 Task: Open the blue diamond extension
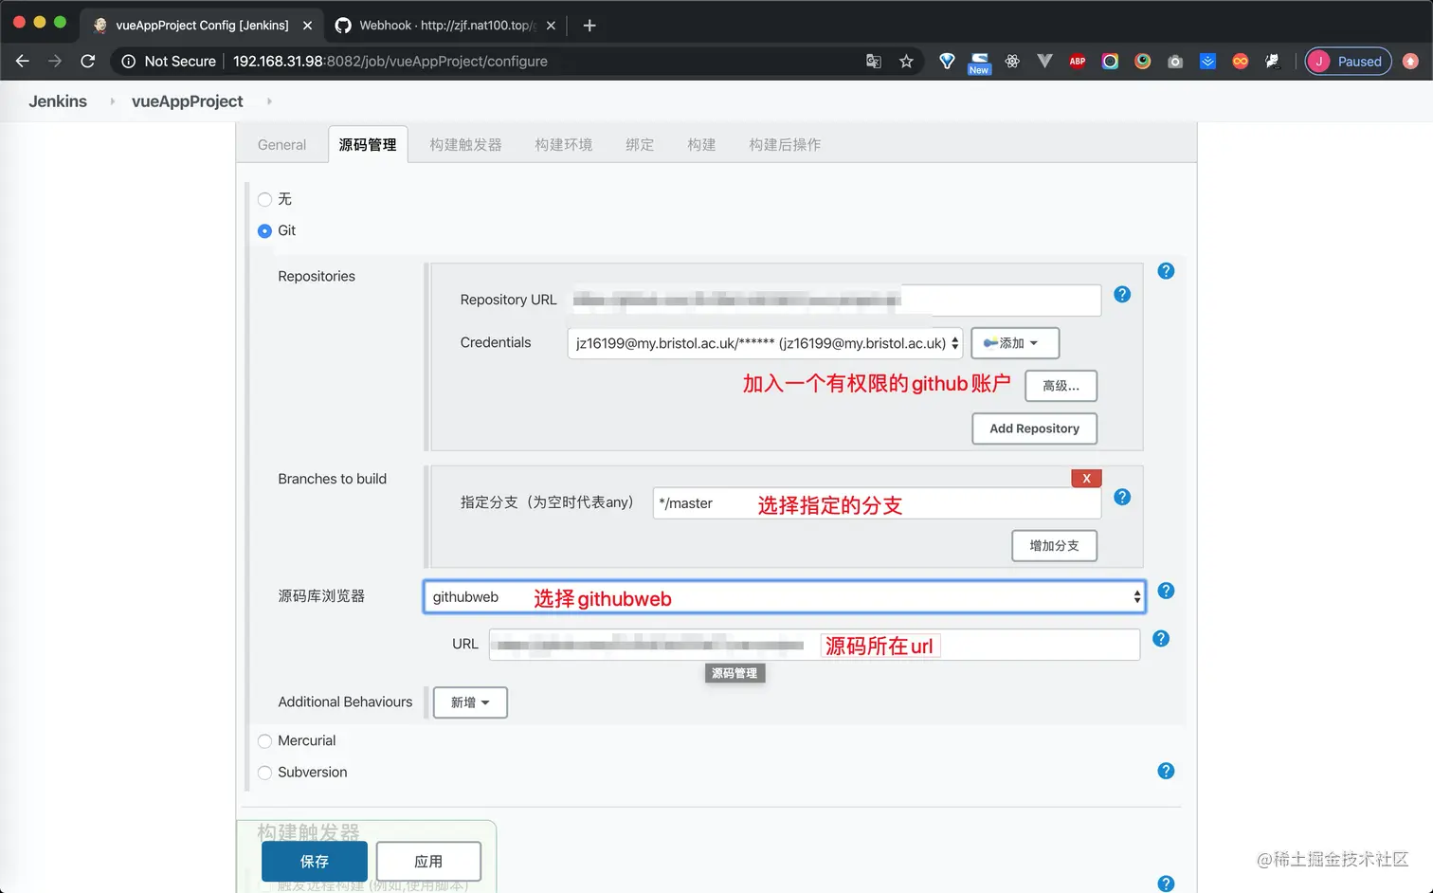tap(947, 62)
